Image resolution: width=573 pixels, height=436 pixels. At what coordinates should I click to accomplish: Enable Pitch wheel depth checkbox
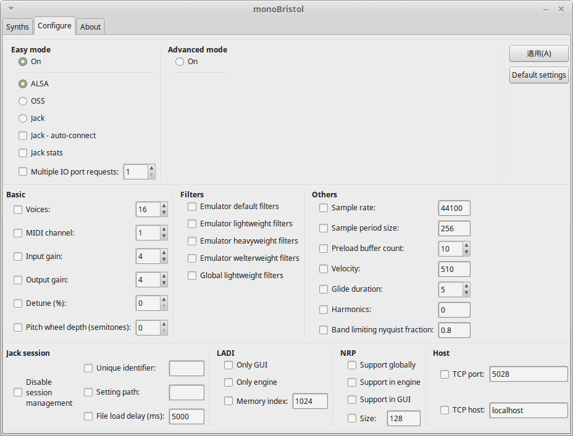pos(18,327)
